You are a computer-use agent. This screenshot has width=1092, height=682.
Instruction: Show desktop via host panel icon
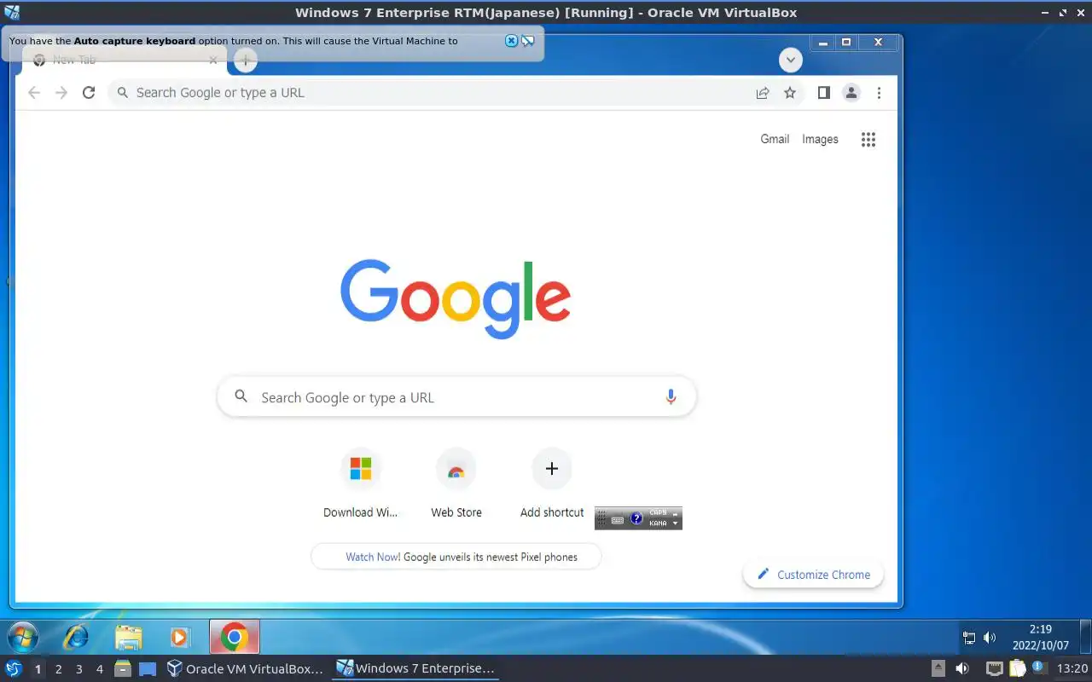(148, 669)
